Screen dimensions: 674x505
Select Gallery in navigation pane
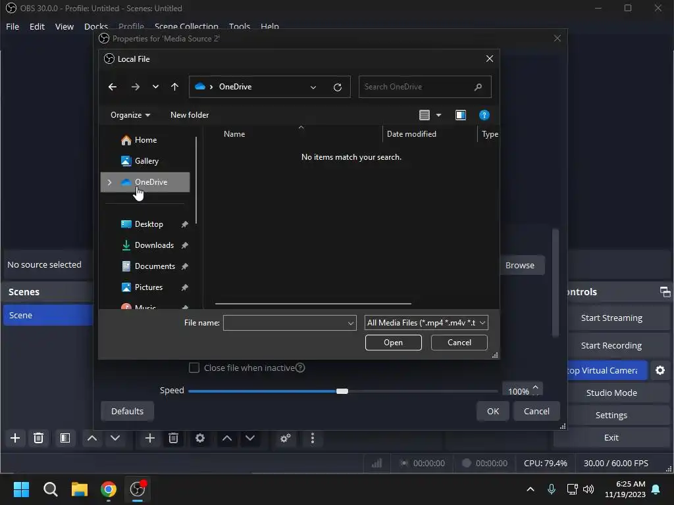click(x=145, y=161)
